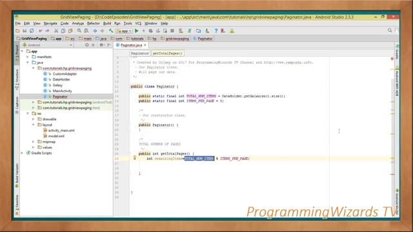Click the Copy icon in the toolbar
Viewport: 413px width, 232px height.
tap(63, 31)
